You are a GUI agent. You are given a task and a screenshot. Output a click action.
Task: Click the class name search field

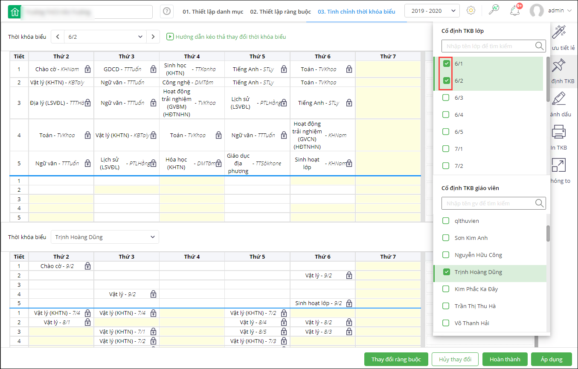click(488, 46)
